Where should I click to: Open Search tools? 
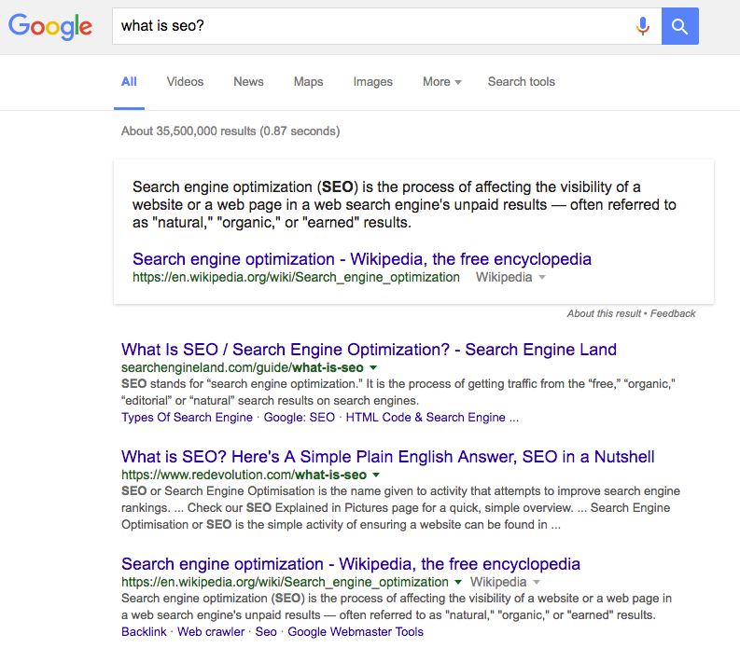(521, 82)
